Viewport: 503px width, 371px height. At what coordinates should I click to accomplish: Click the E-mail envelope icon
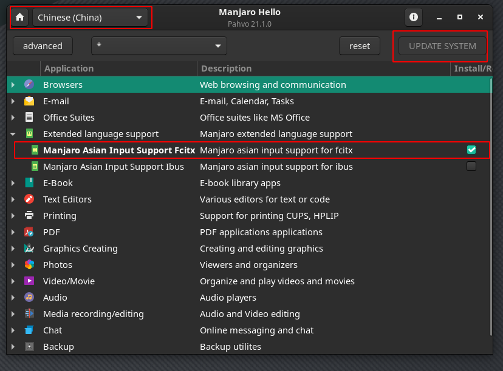pyautogui.click(x=29, y=101)
